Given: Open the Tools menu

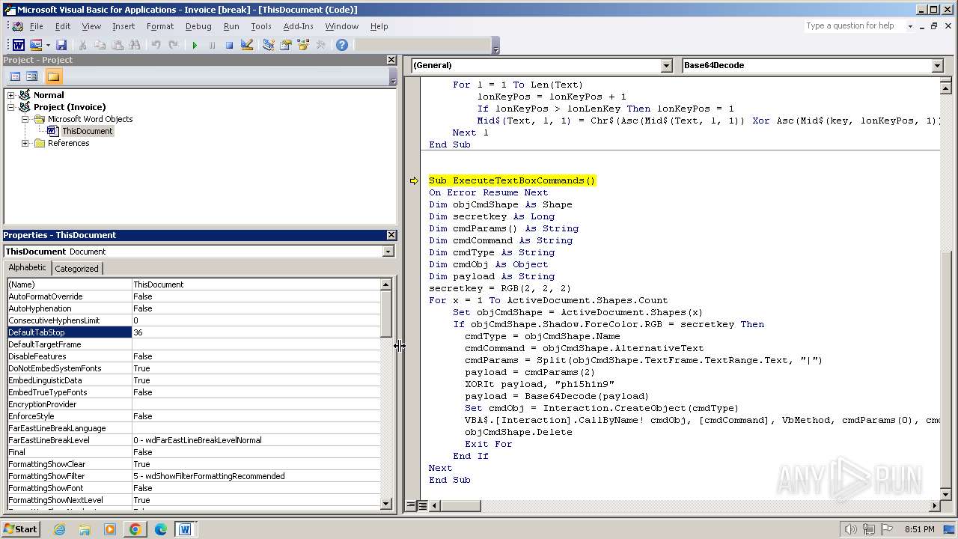Looking at the screenshot, I should pyautogui.click(x=261, y=26).
